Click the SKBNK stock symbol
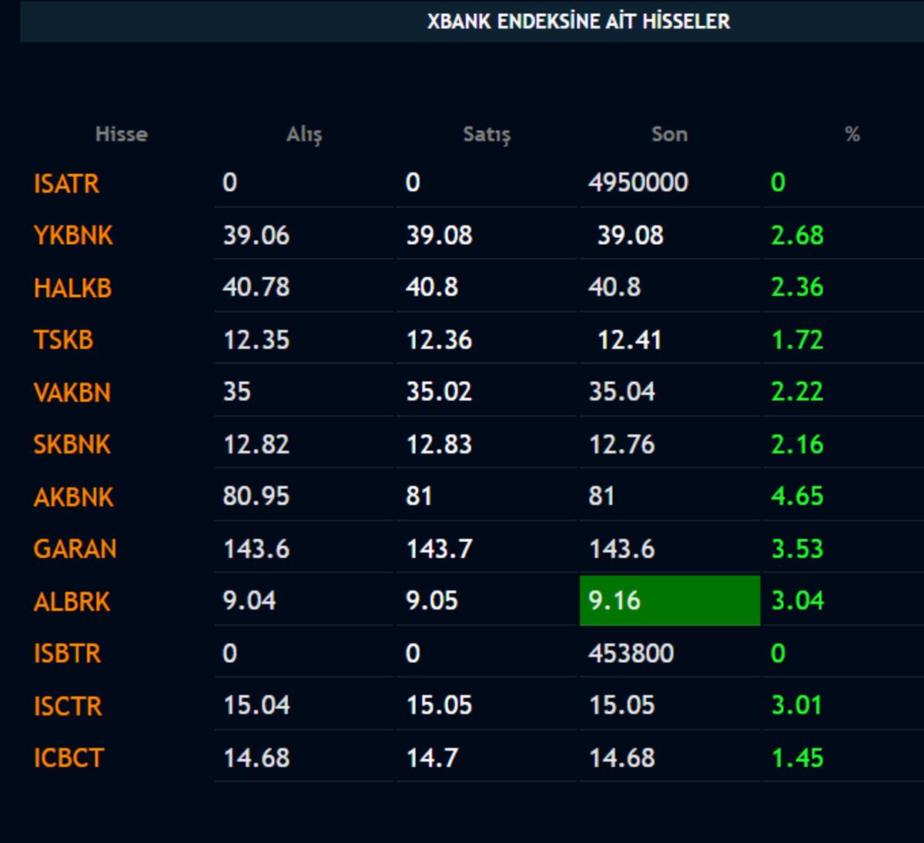The image size is (924, 843). [x=72, y=444]
